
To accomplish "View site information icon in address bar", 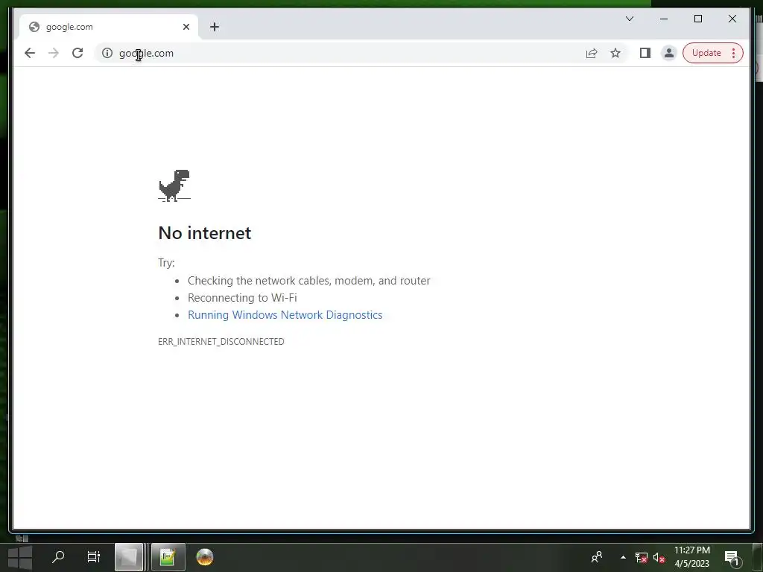I will pyautogui.click(x=107, y=53).
